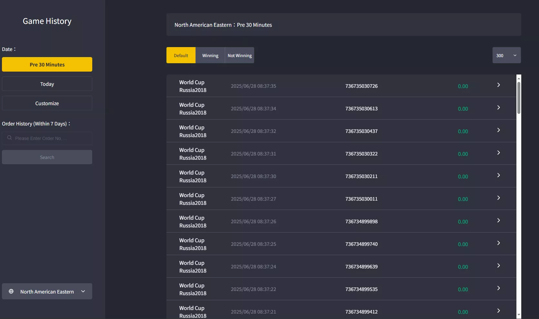Focus the order number search field
Screen dimensions: 539x319
click(47, 138)
